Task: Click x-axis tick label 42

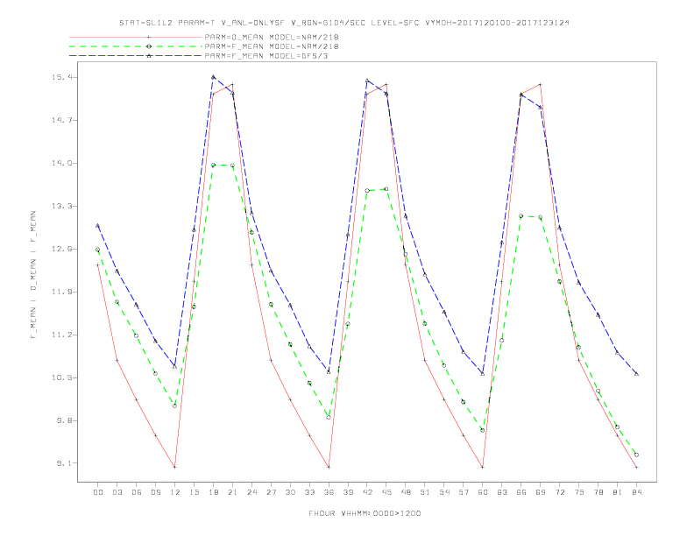Action: [x=367, y=492]
